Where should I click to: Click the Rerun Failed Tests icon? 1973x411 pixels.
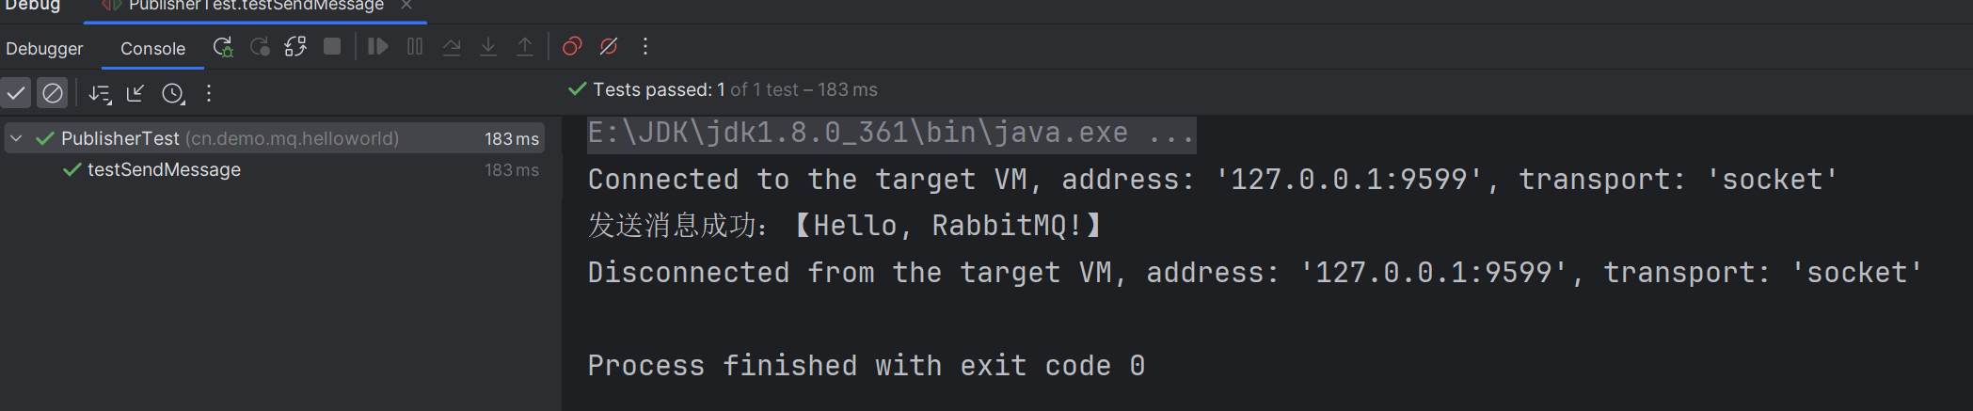[x=260, y=47]
